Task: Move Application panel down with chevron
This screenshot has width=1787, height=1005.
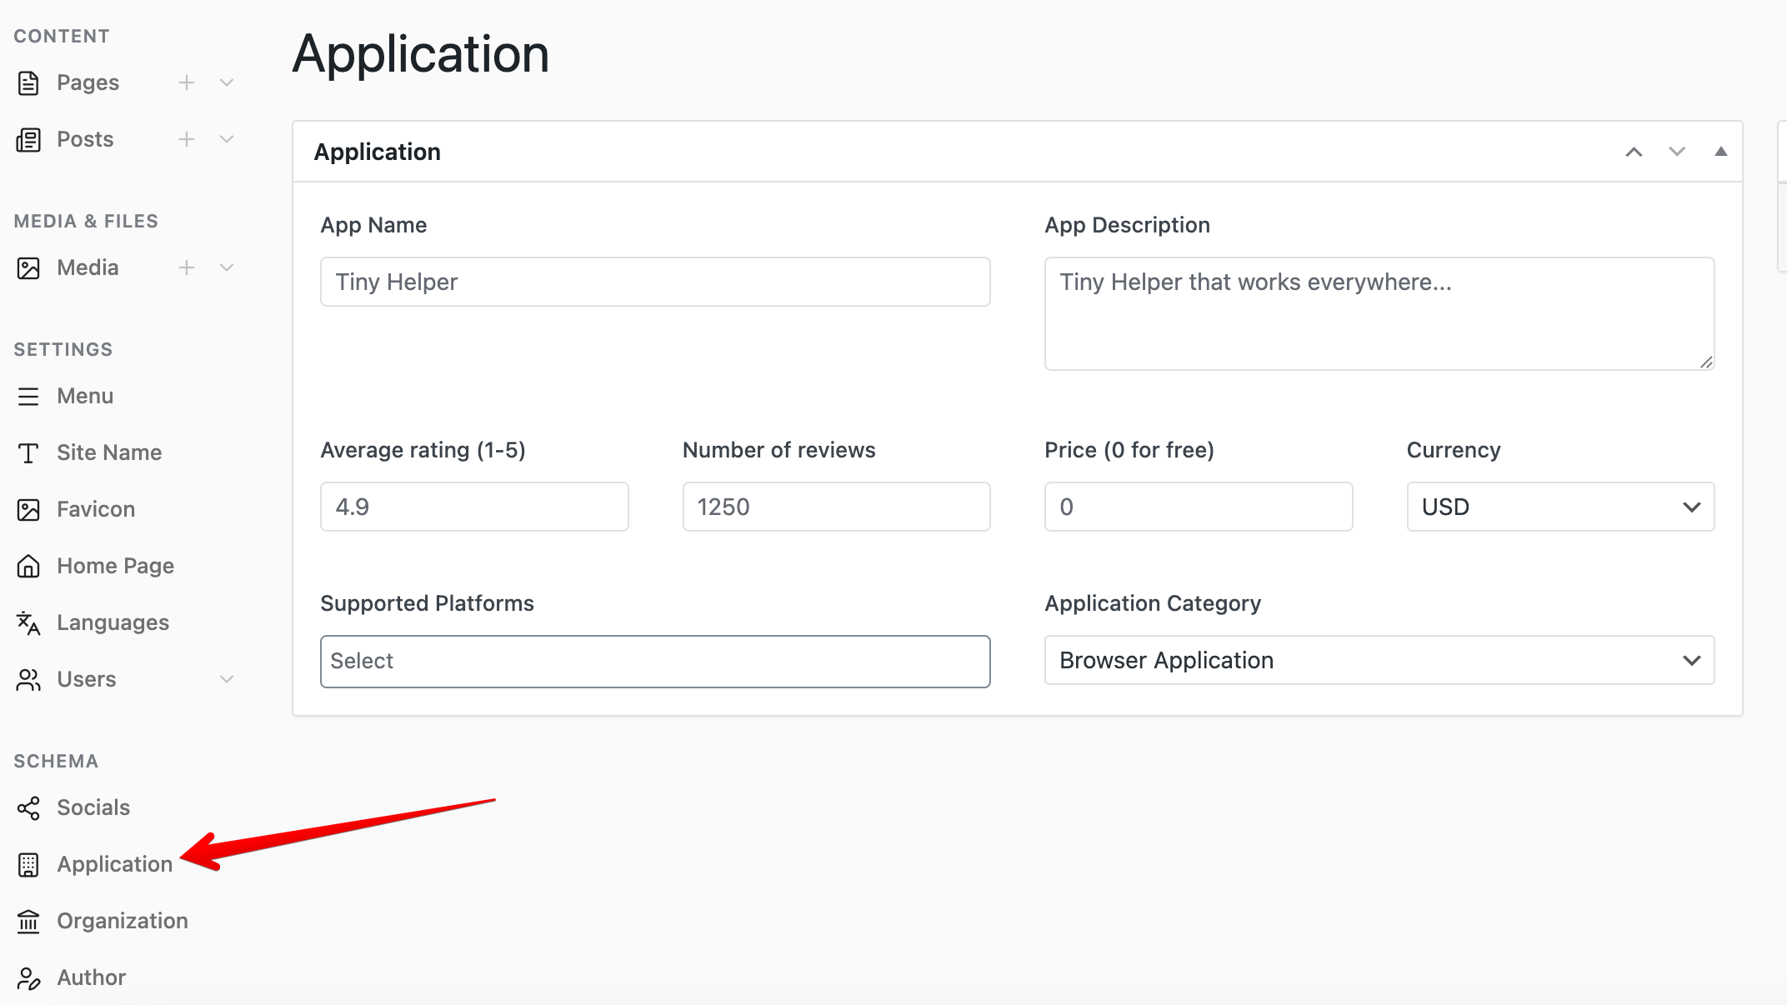Action: [x=1677, y=152]
